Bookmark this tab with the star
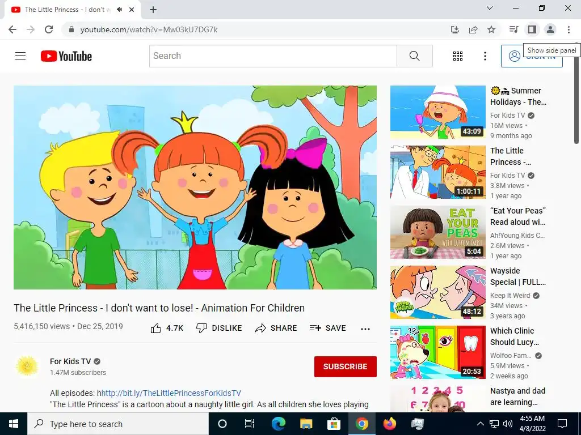Viewport: 581px width, 435px height. pos(491,29)
